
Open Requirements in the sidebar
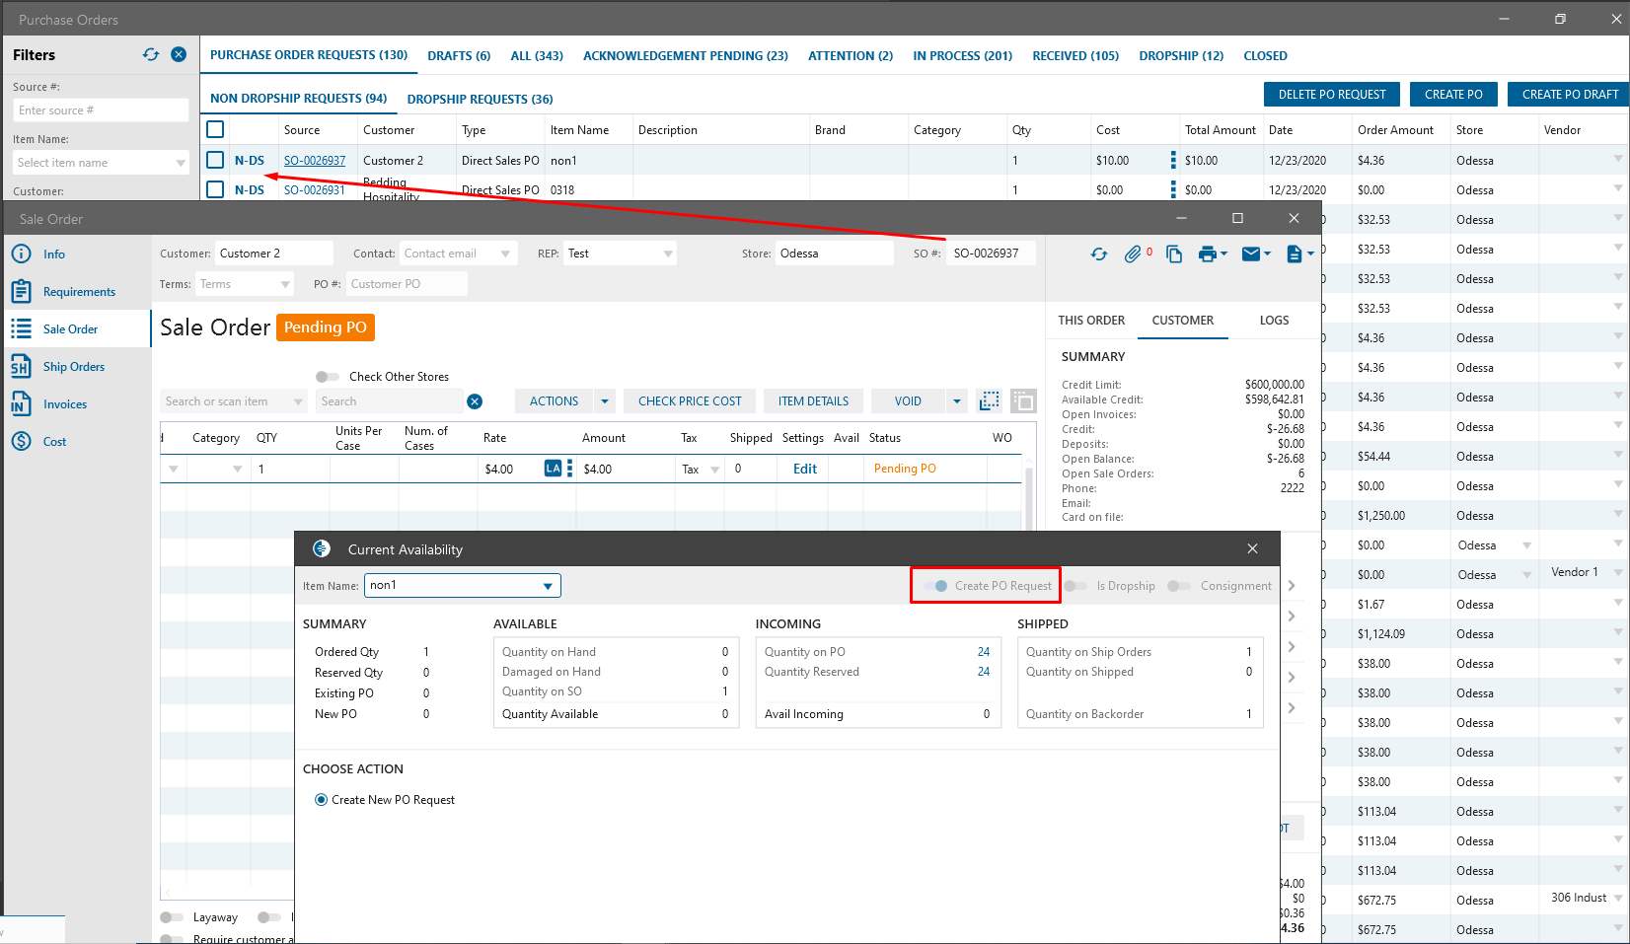(x=79, y=292)
